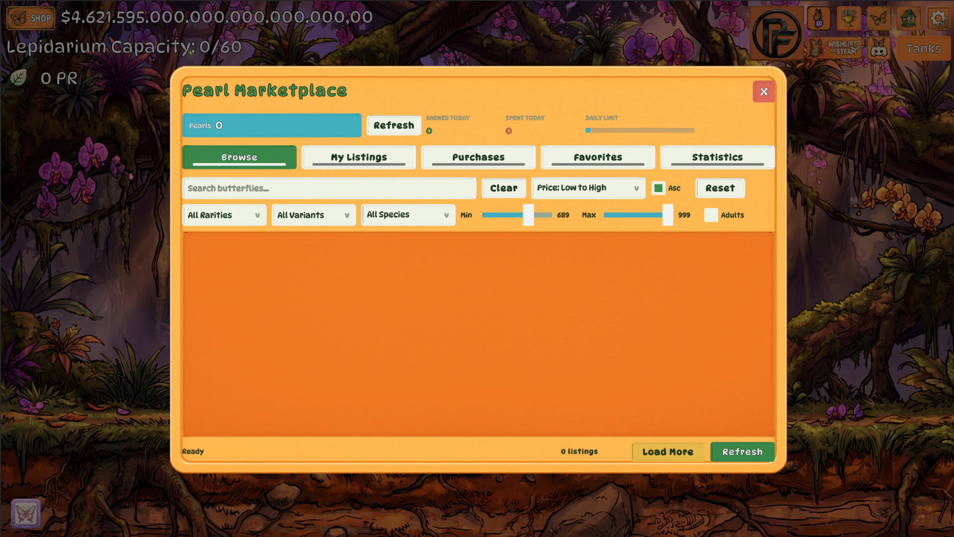This screenshot has height=537, width=954.
Task: Click the Pearls balance bar
Action: (272, 125)
